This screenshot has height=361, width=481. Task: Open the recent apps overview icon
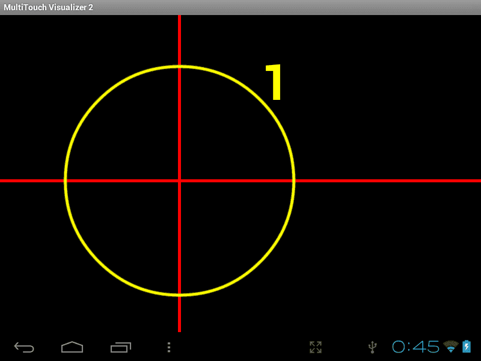121,347
